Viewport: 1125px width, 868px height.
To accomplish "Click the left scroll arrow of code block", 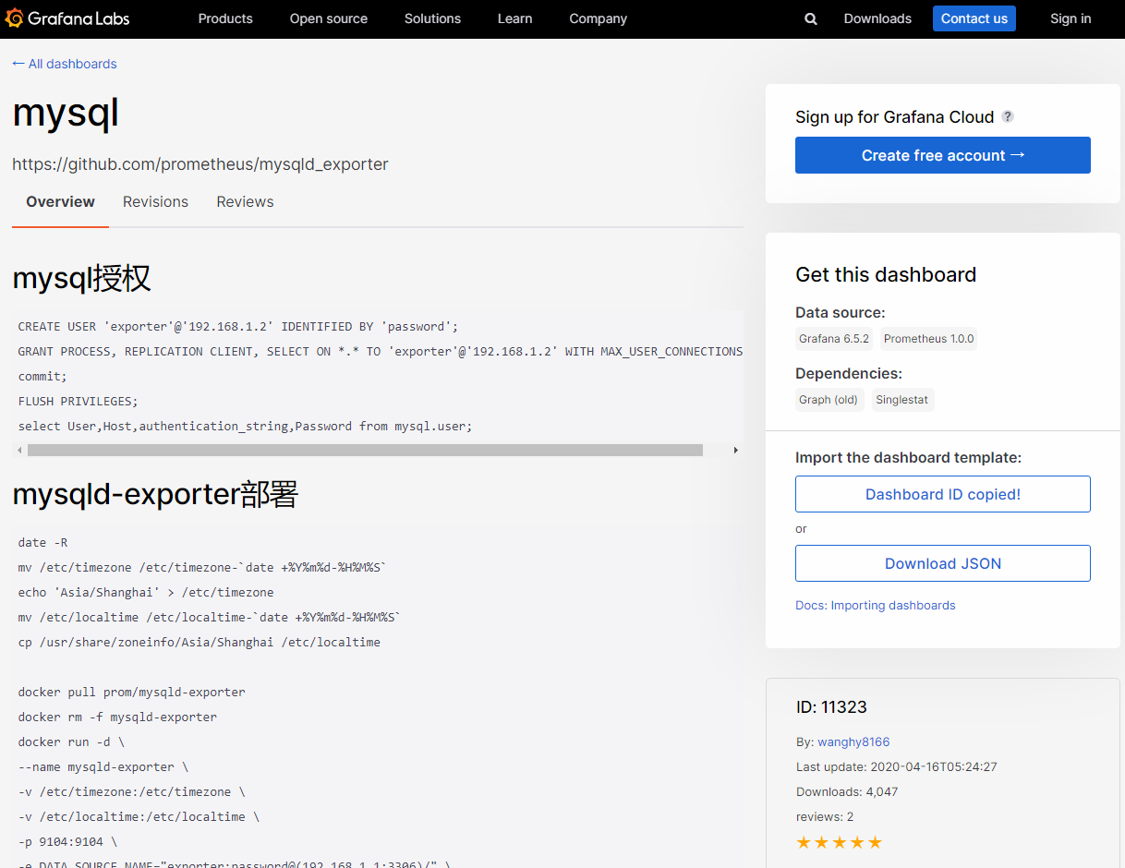I will pos(20,451).
